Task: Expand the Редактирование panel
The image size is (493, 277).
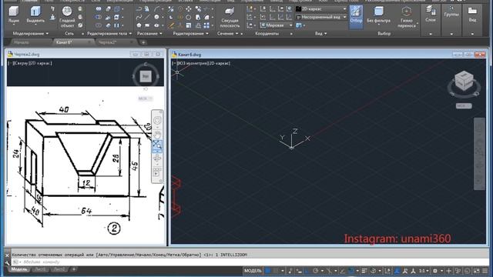Action: click(x=190, y=33)
